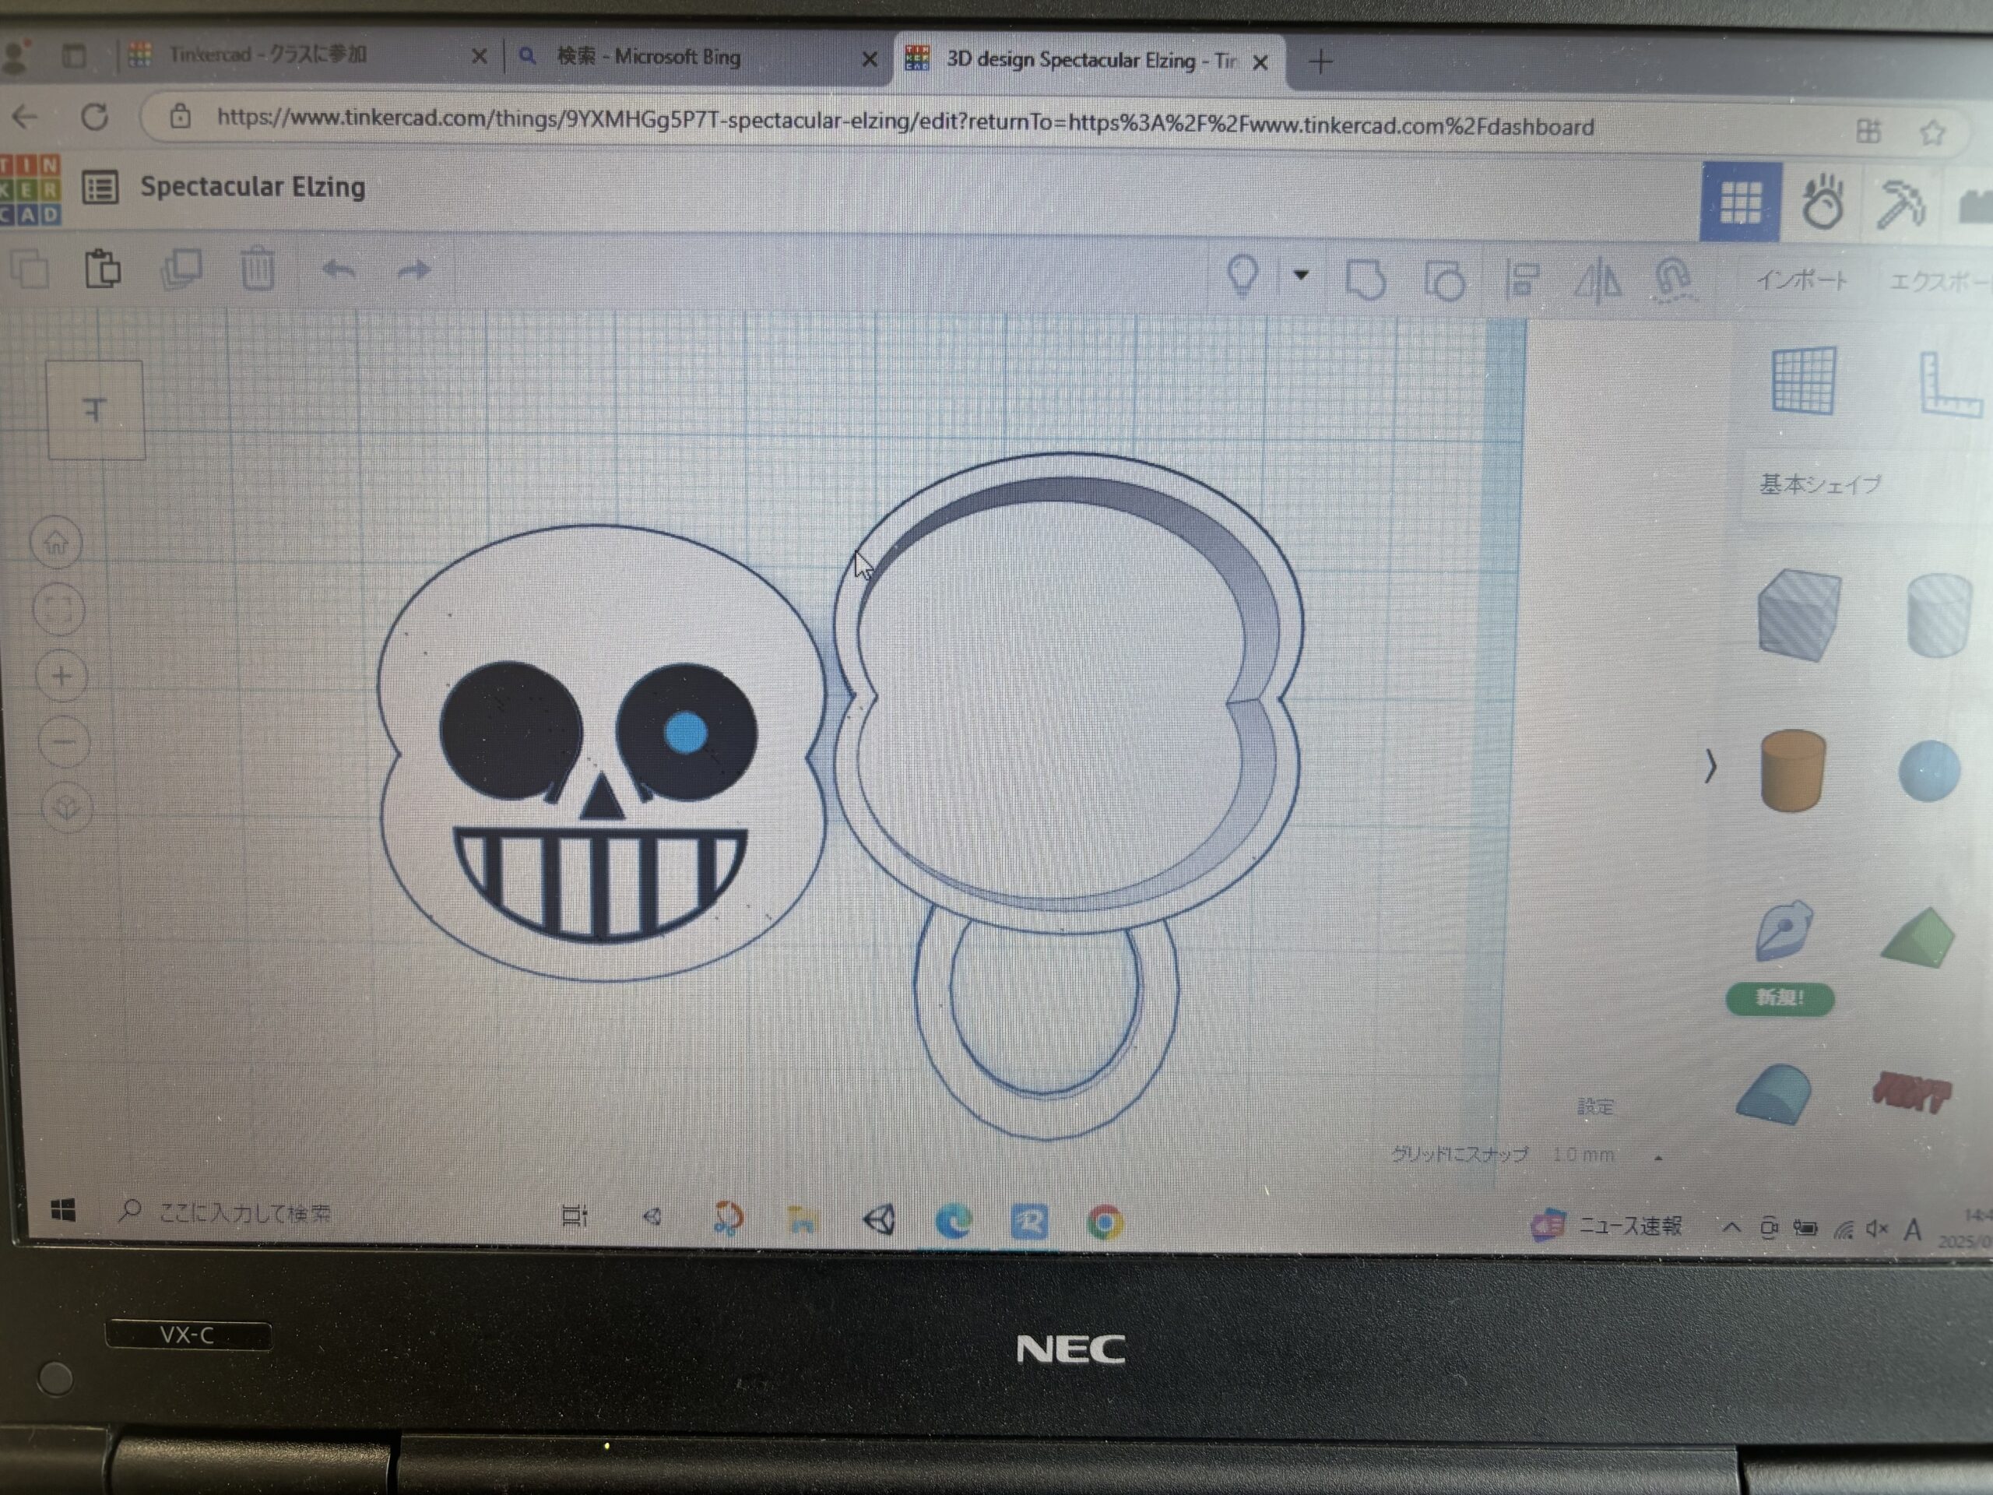Toggle the show-all lightbulb icon

pos(1243,274)
